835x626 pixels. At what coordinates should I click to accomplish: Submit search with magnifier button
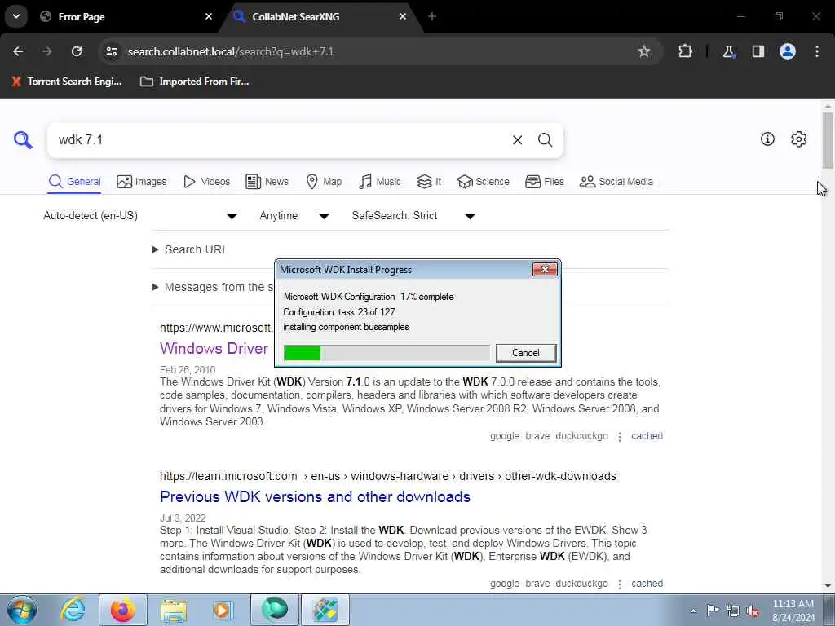click(545, 140)
